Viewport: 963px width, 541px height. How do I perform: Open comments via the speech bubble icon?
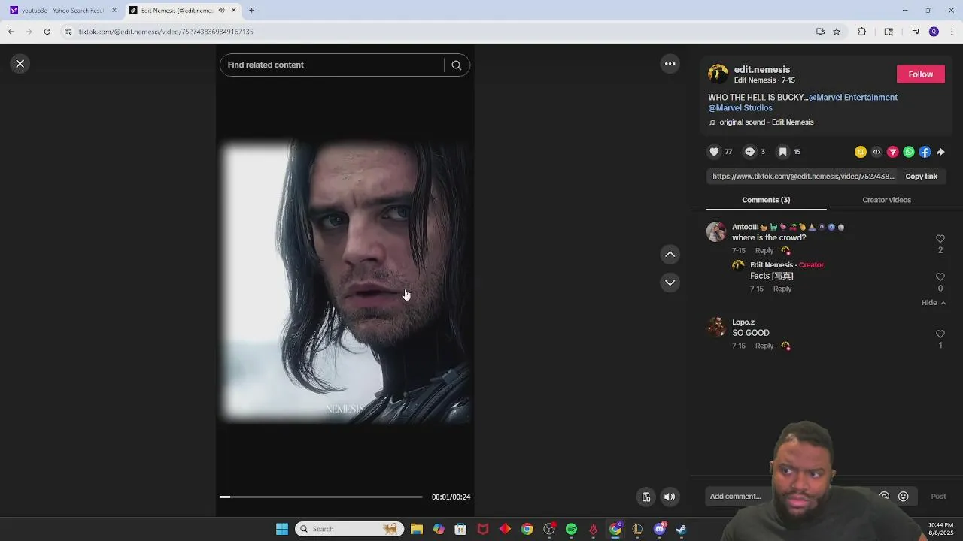pyautogui.click(x=749, y=152)
